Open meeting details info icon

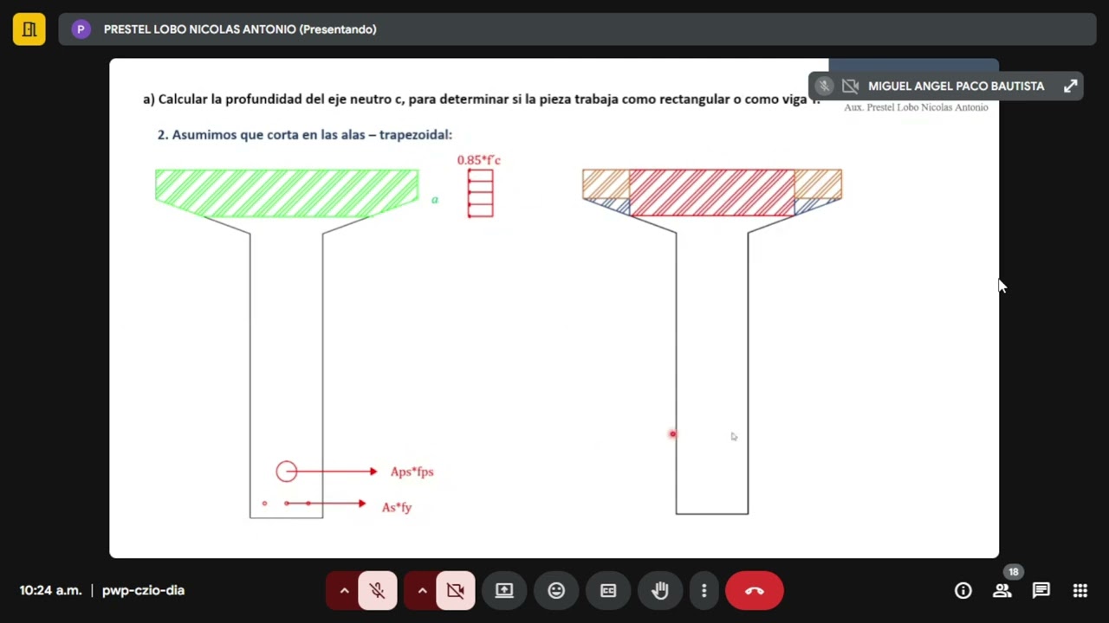[x=963, y=591]
